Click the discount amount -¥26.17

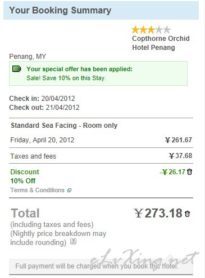pos(172,172)
